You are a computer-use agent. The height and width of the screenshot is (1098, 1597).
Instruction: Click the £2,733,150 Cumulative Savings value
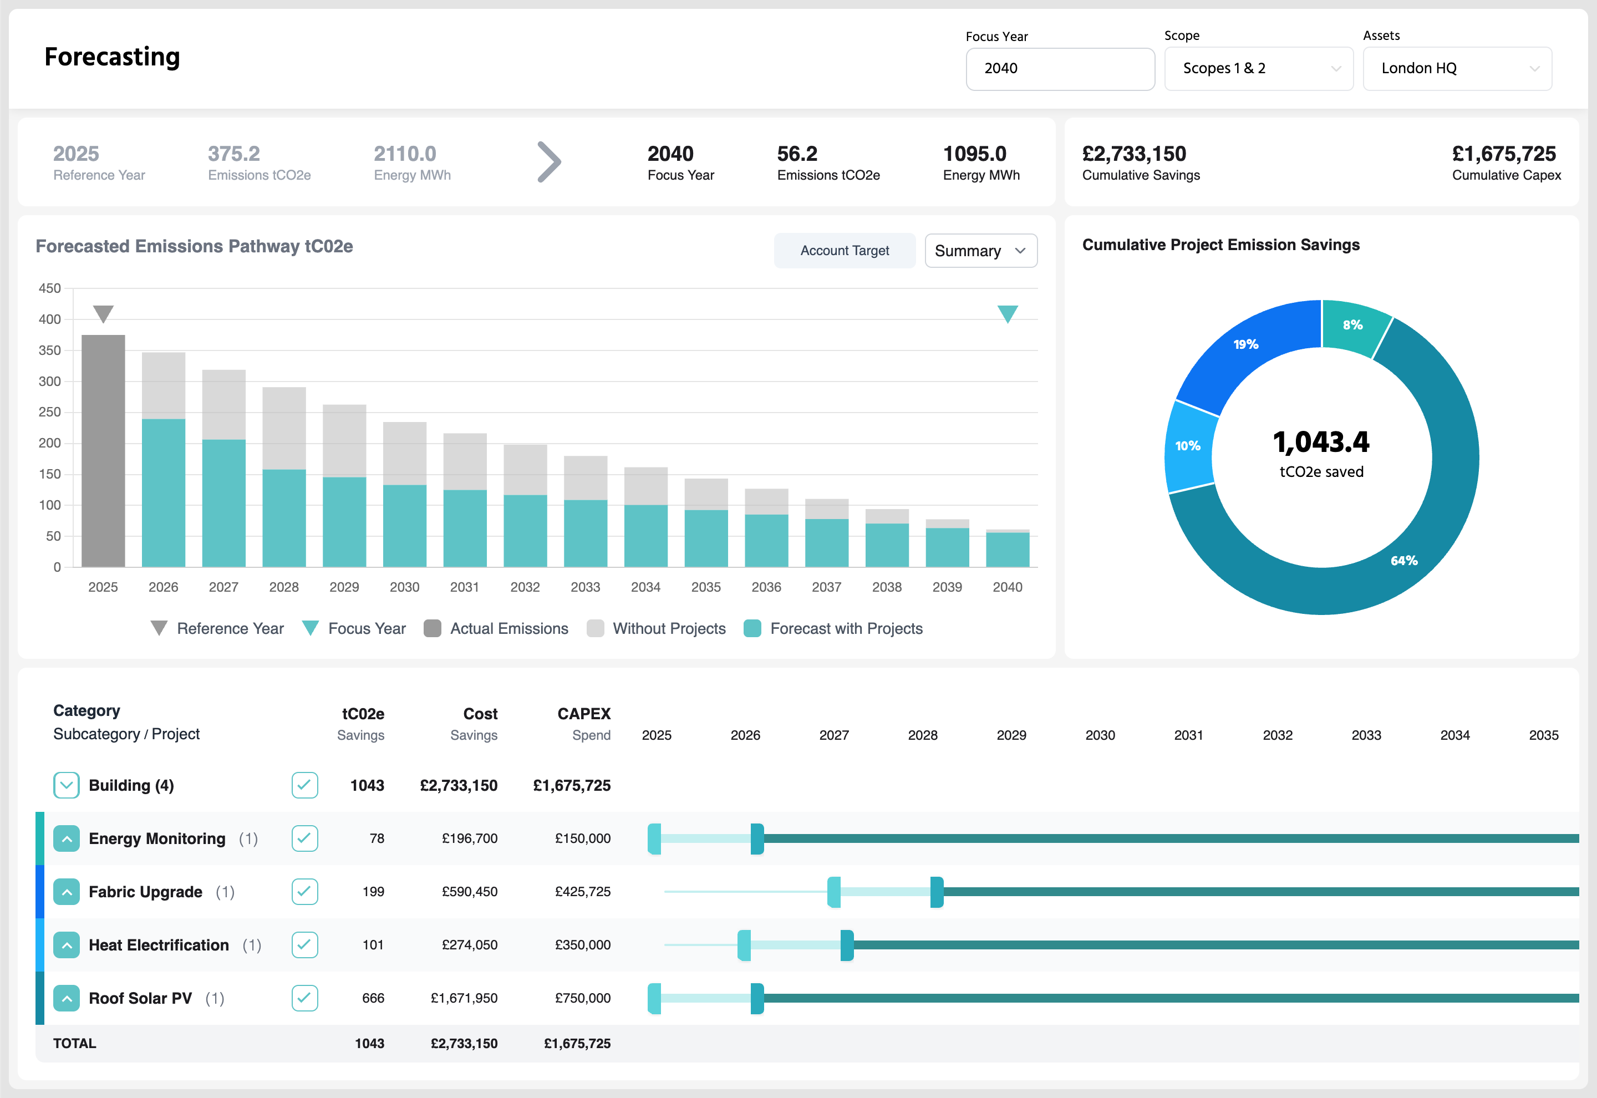(1134, 154)
